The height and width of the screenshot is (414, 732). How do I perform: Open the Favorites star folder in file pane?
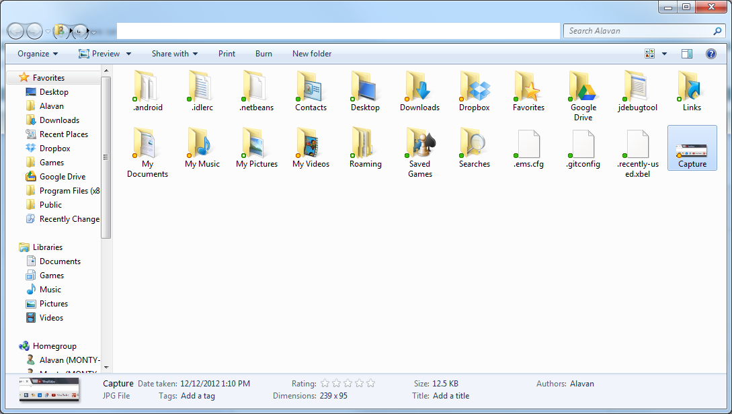[x=528, y=91]
